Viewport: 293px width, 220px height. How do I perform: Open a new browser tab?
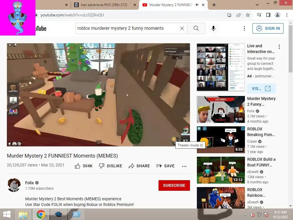coord(214,5)
